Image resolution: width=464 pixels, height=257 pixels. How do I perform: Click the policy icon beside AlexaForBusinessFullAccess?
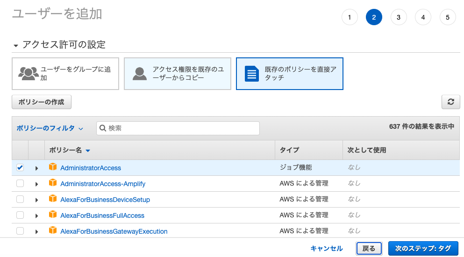pos(53,215)
